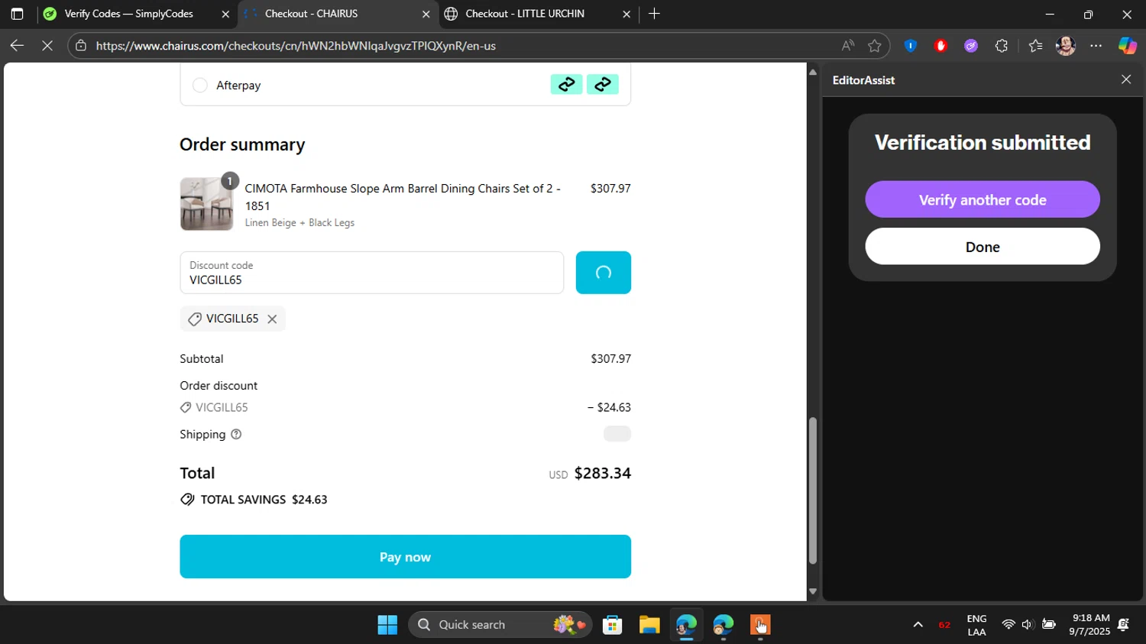
Task: Open the Extensions puzzle menu
Action: 1002,46
